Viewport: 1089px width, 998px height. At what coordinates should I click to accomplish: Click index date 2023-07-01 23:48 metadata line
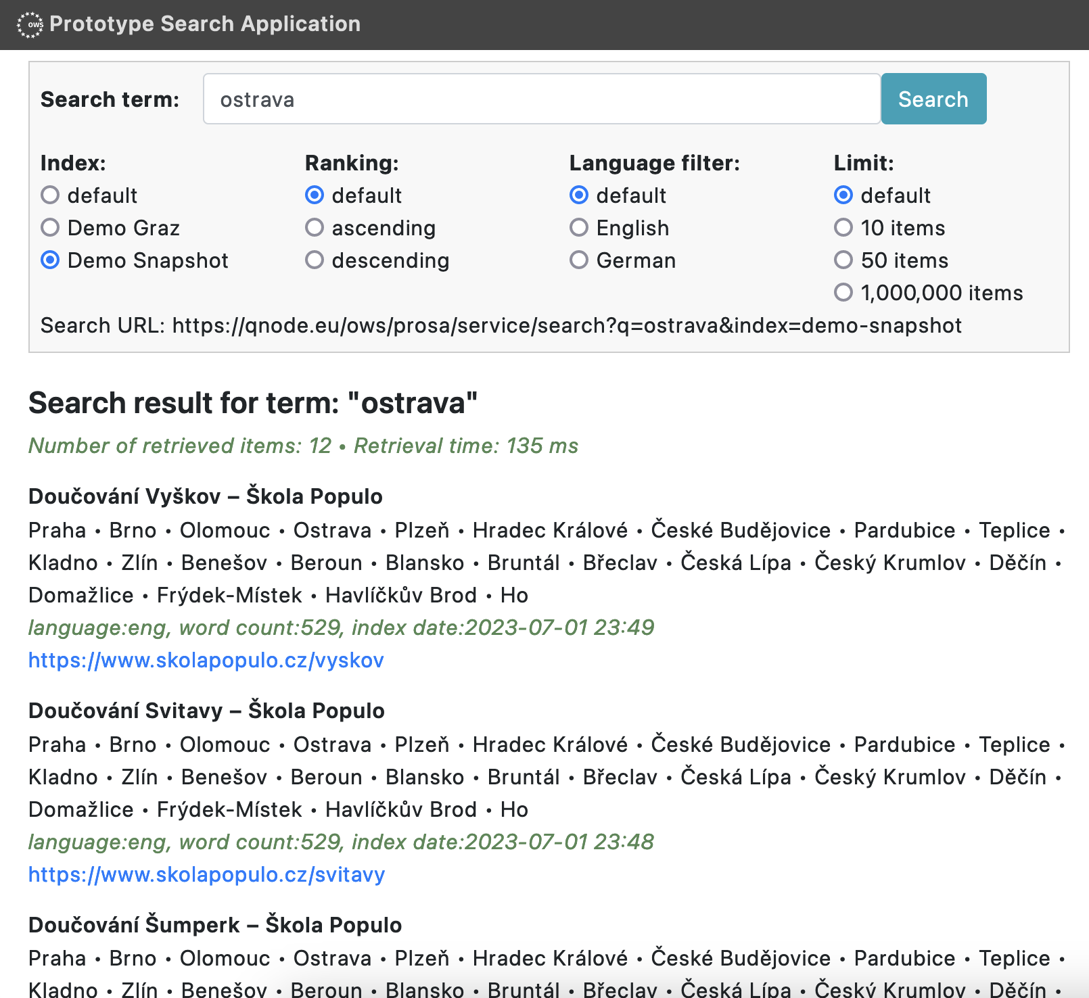coord(342,842)
